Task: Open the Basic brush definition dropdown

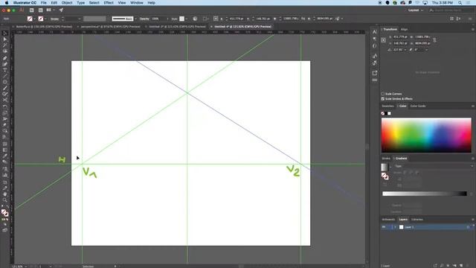Action: (x=135, y=19)
